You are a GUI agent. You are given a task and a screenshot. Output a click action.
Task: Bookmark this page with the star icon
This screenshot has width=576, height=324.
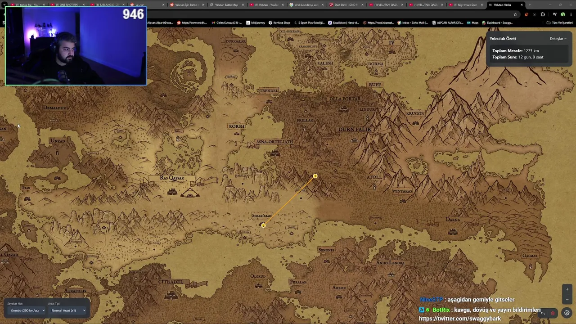(x=515, y=14)
